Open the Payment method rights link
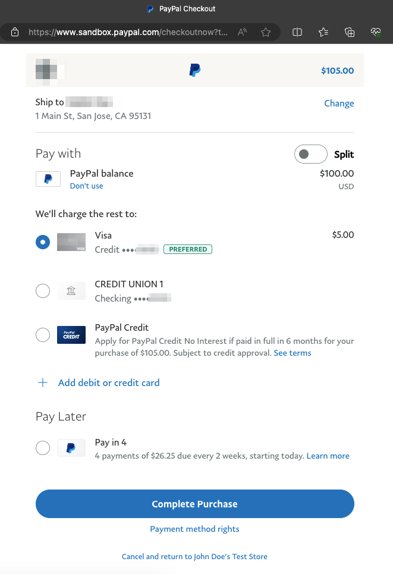Screen dimensions: 393x574 click(194, 529)
